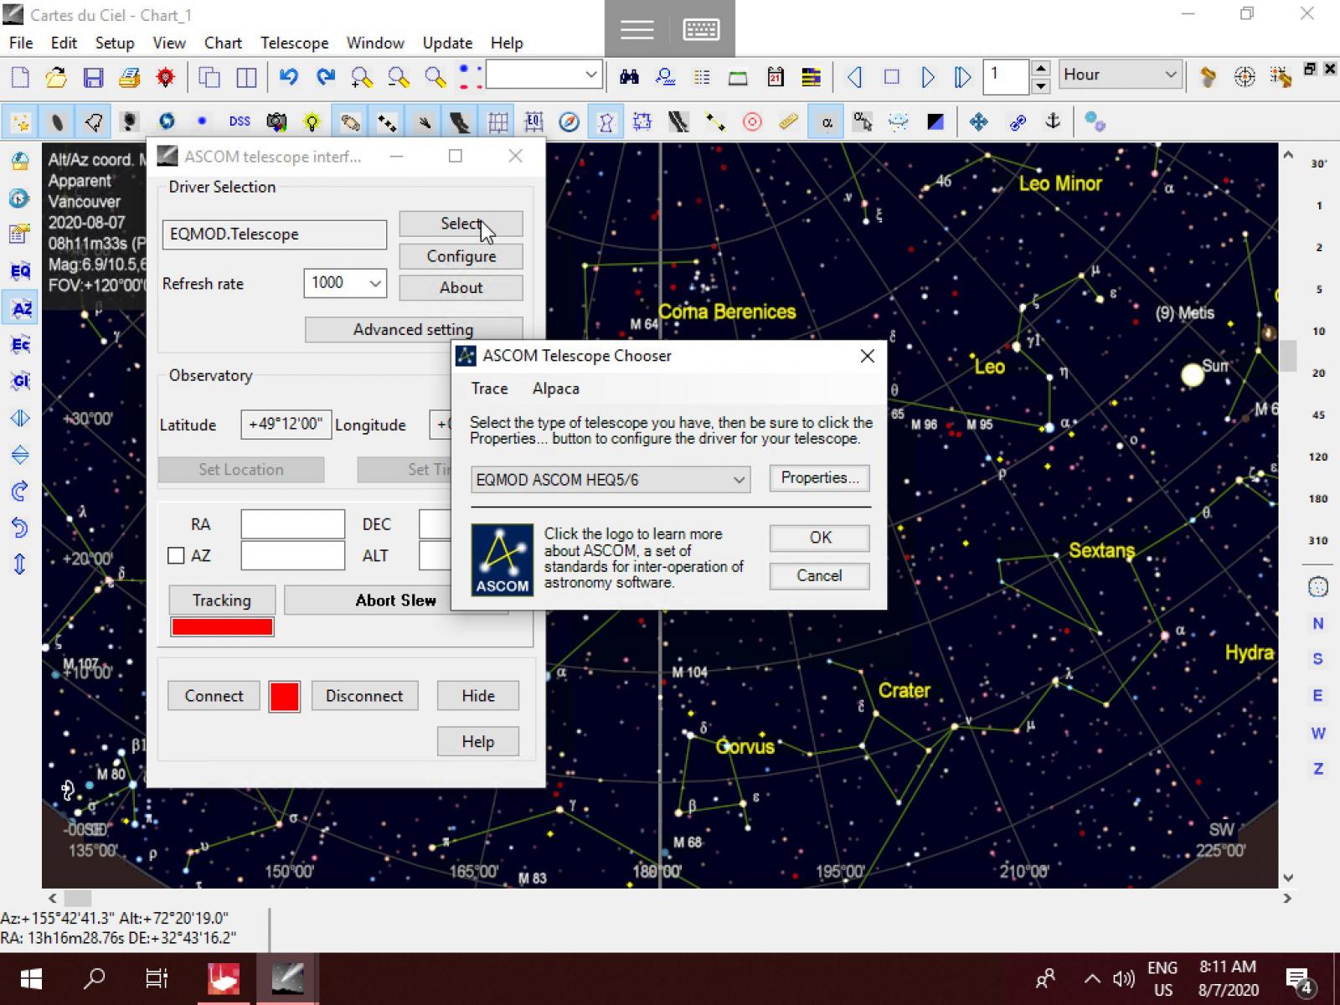The image size is (1340, 1005).
Task: Increase time step with up spinner arrow
Action: point(1040,68)
